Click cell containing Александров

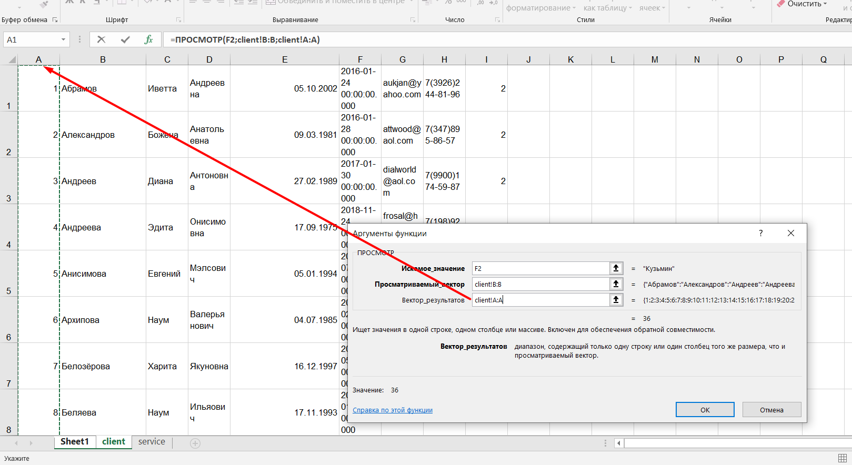(x=103, y=135)
